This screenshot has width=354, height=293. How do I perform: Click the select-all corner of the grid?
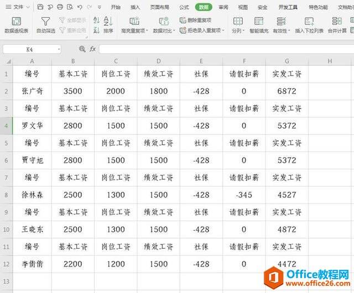[9, 61]
